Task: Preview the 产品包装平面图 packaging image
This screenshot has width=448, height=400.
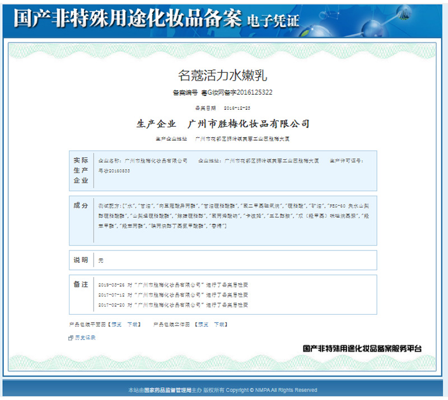Action: (116, 324)
